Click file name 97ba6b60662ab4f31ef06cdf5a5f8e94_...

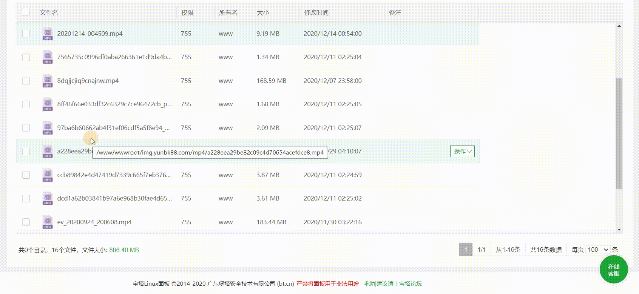coord(113,128)
